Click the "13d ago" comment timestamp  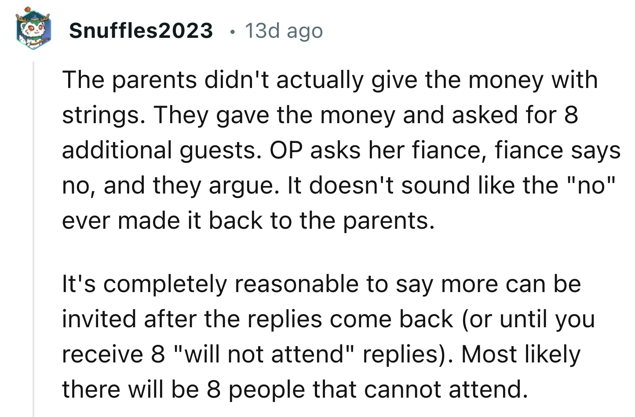tap(284, 31)
